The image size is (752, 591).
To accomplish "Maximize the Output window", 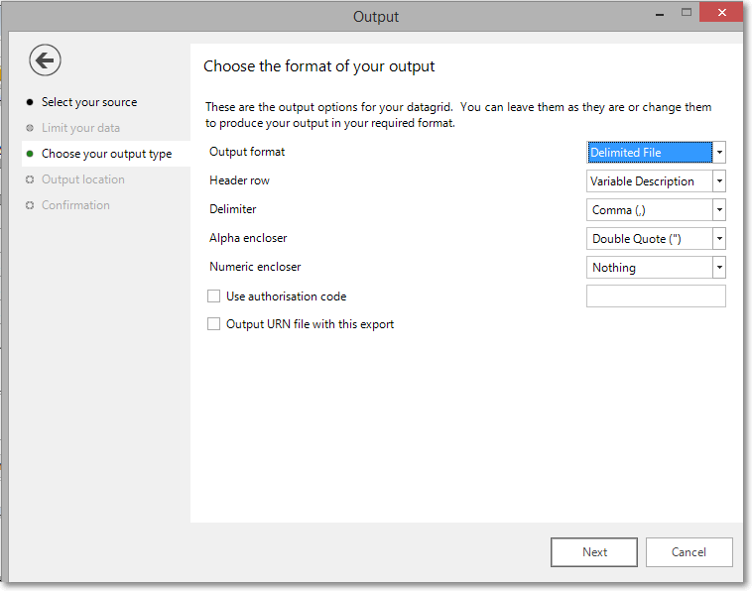I will 687,13.
